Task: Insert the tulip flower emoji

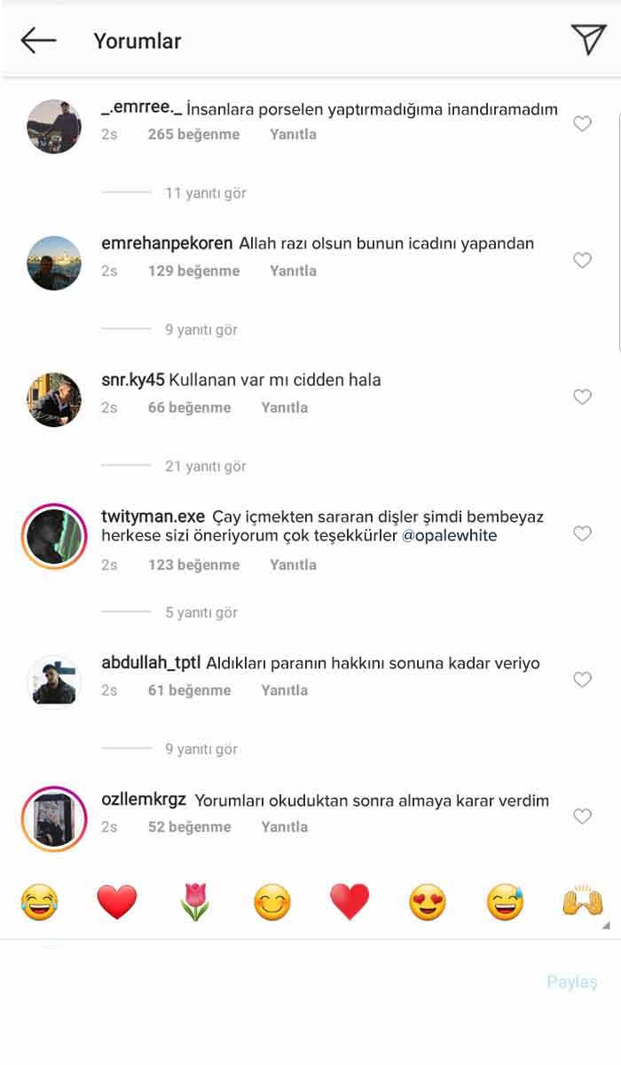Action: pyautogui.click(x=194, y=903)
